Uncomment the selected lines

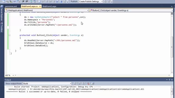pyautogui.click(x=35, y=1)
